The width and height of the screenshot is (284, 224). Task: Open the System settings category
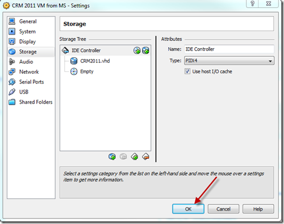31,32
